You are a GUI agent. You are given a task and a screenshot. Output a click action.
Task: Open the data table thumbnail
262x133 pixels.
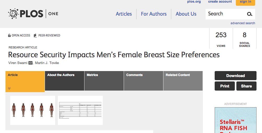pyautogui.click(x=80, y=110)
